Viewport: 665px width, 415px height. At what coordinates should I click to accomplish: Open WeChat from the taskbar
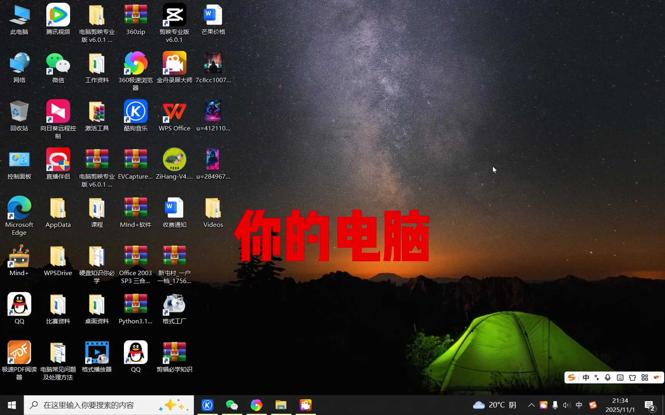pyautogui.click(x=232, y=405)
